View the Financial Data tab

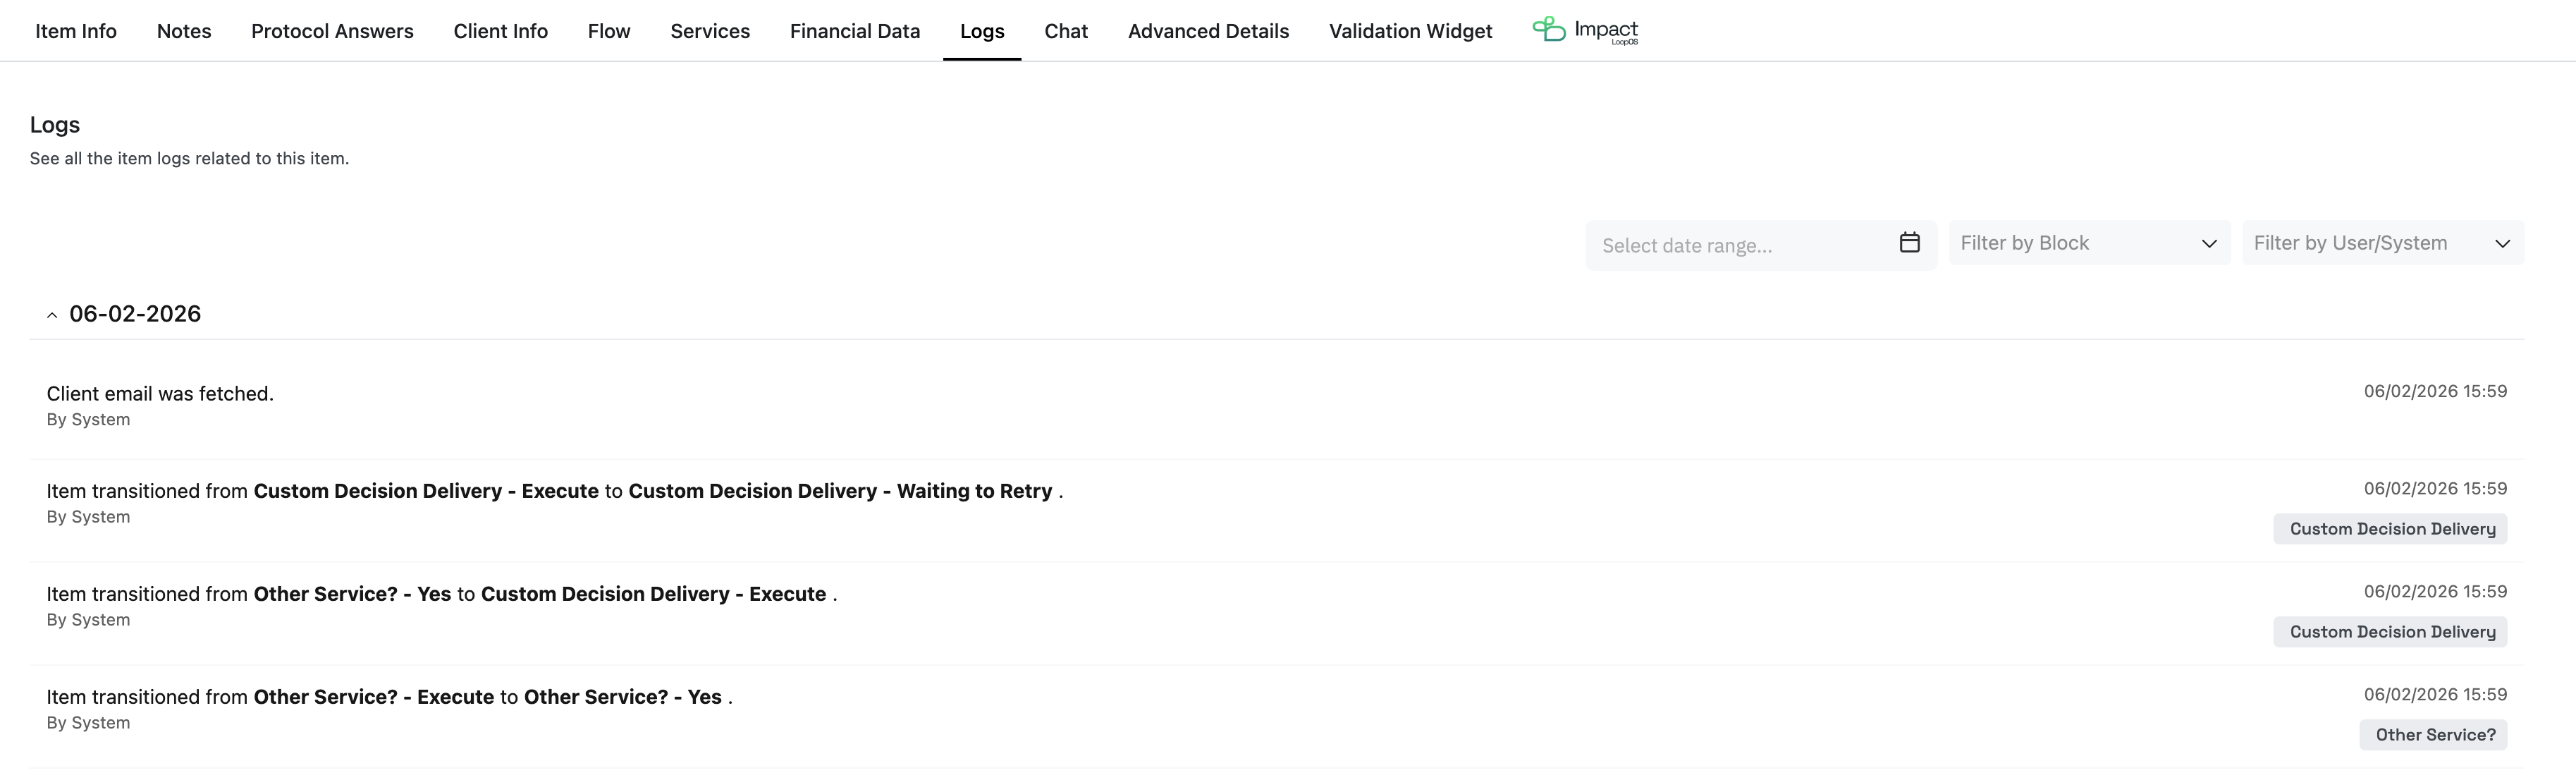pos(855,31)
